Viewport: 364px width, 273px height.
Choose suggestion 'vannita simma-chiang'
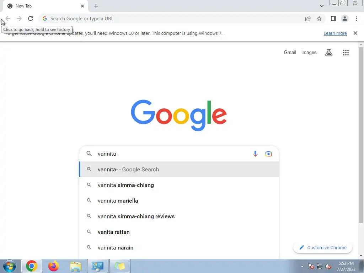[x=179, y=185]
